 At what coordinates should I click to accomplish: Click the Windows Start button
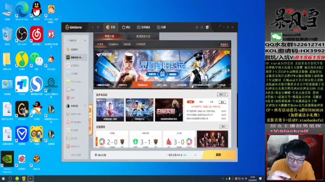[x=3, y=178]
